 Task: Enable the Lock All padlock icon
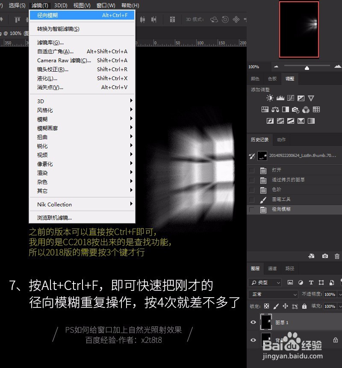(x=304, y=306)
